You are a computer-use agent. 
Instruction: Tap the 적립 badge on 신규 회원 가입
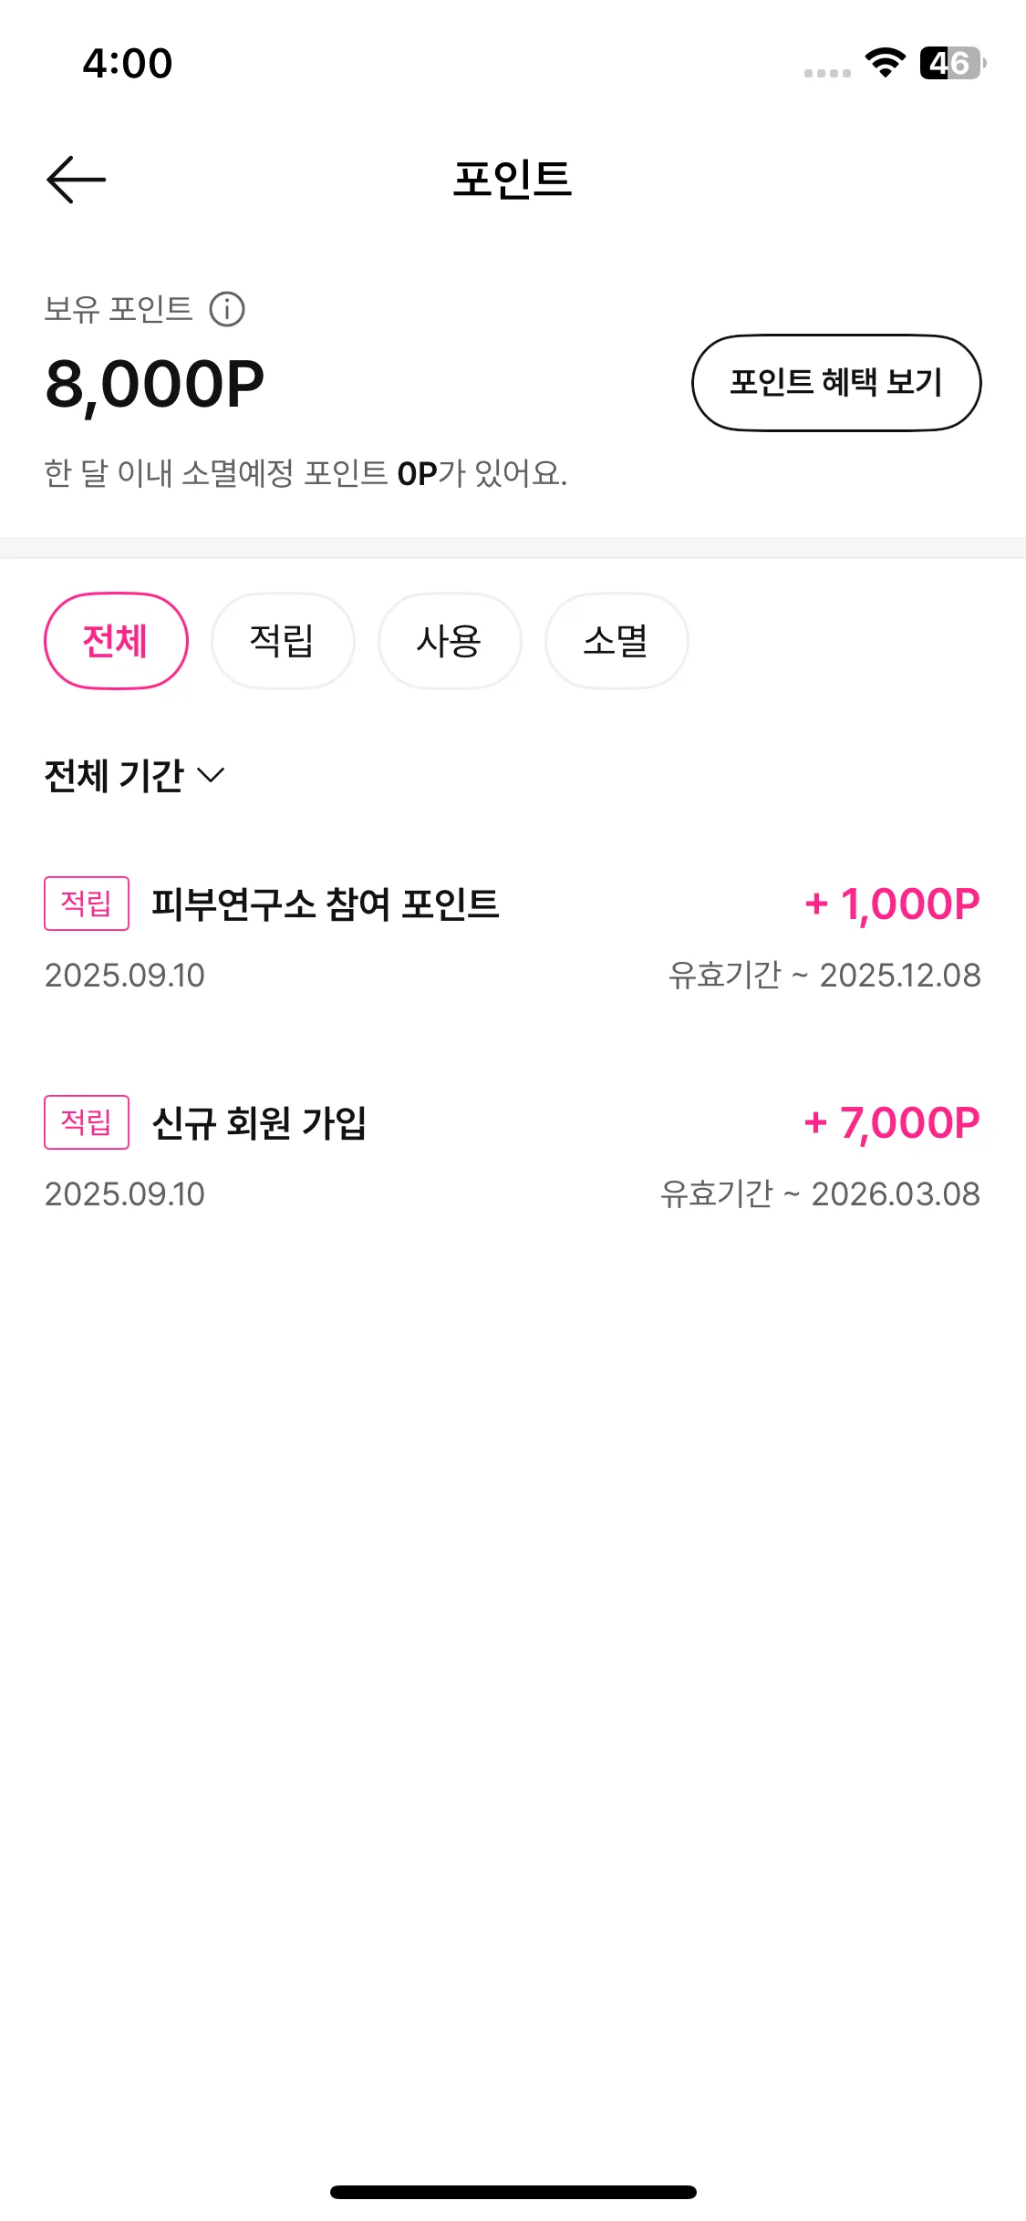coord(87,1122)
